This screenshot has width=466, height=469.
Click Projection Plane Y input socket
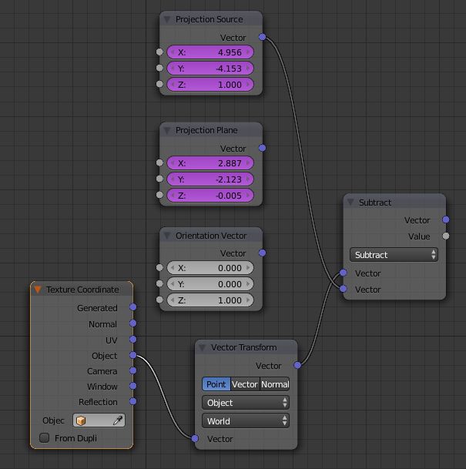[x=159, y=179]
